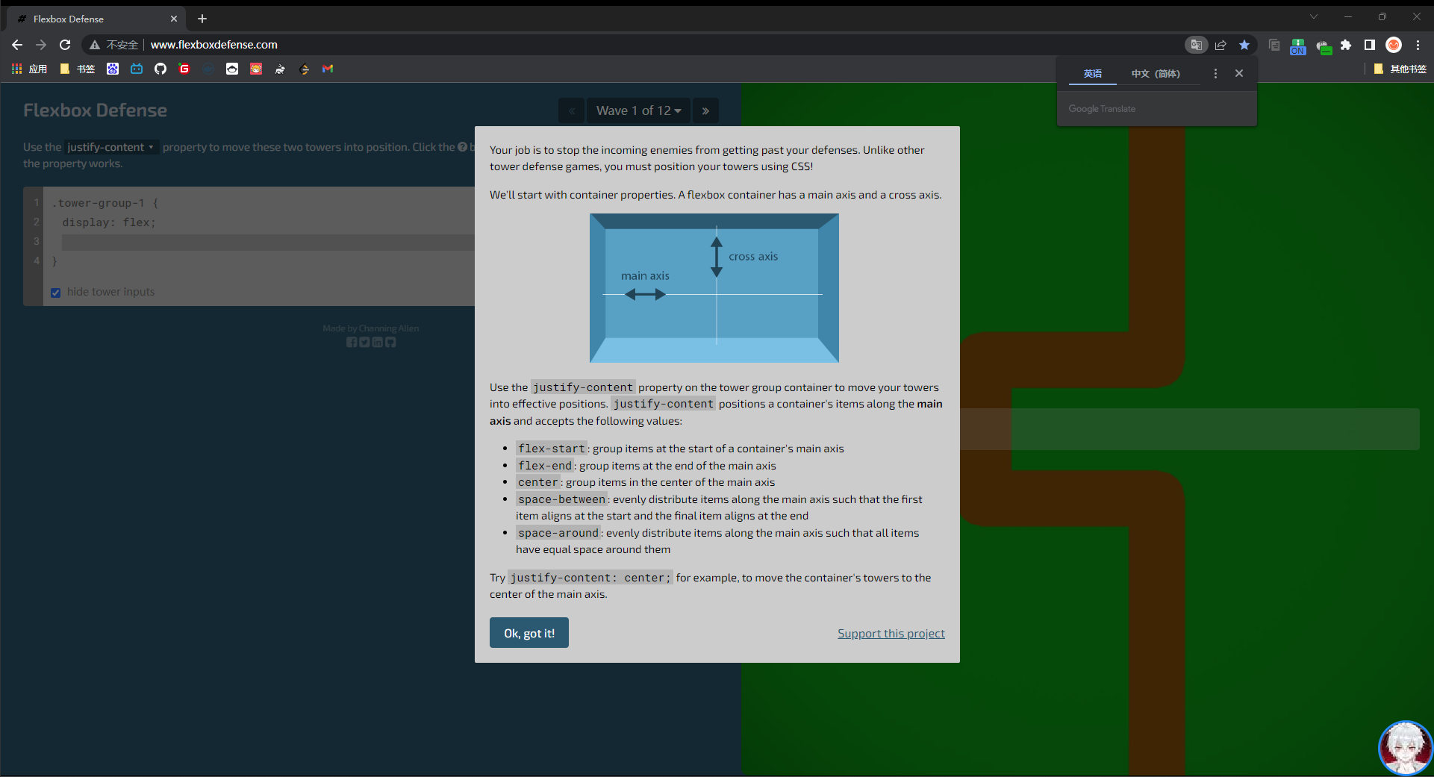Image resolution: width=1434 pixels, height=777 pixels.
Task: Close the Google Translate popup
Action: tap(1239, 73)
